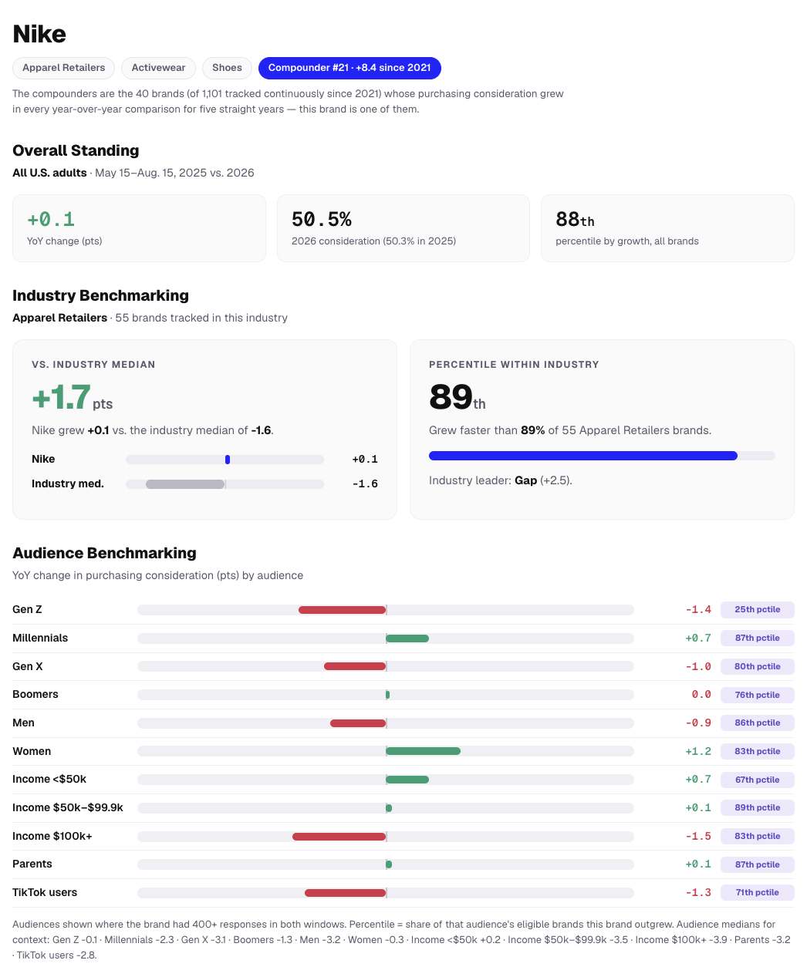
Task: Click the Income $100k+ red bar
Action: pyautogui.click(x=339, y=837)
